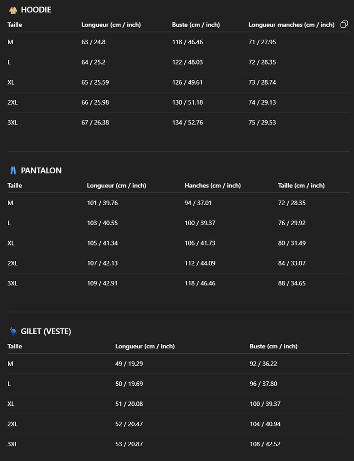Click the hoodie Buste column header
Screen dimensions: 354x461
click(196, 25)
